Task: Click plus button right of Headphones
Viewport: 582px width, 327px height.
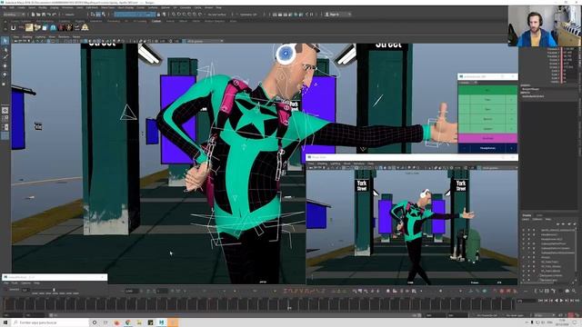Action: point(511,148)
